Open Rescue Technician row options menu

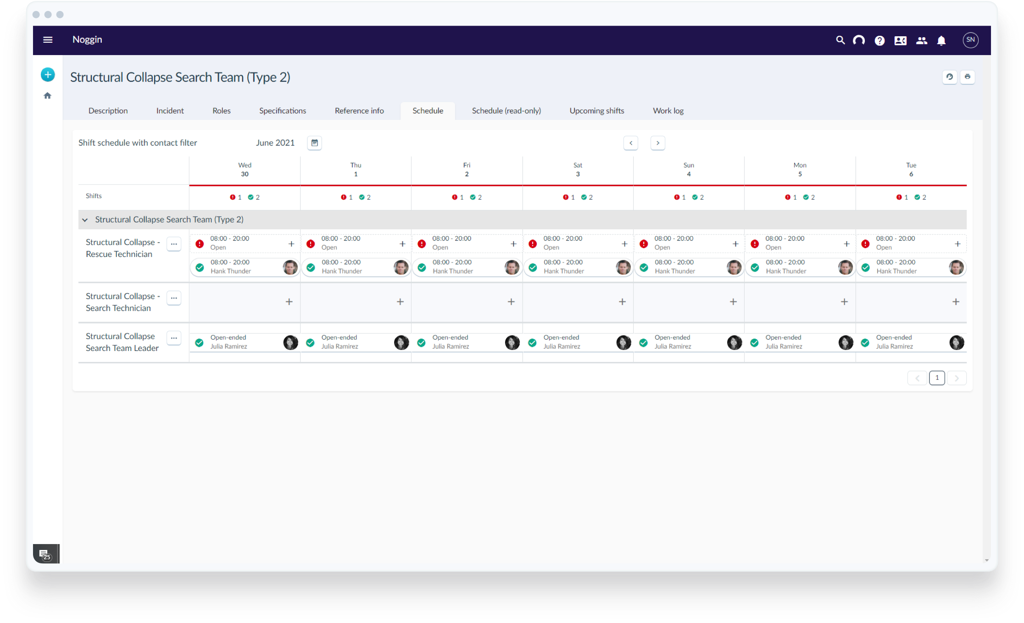pyautogui.click(x=174, y=244)
